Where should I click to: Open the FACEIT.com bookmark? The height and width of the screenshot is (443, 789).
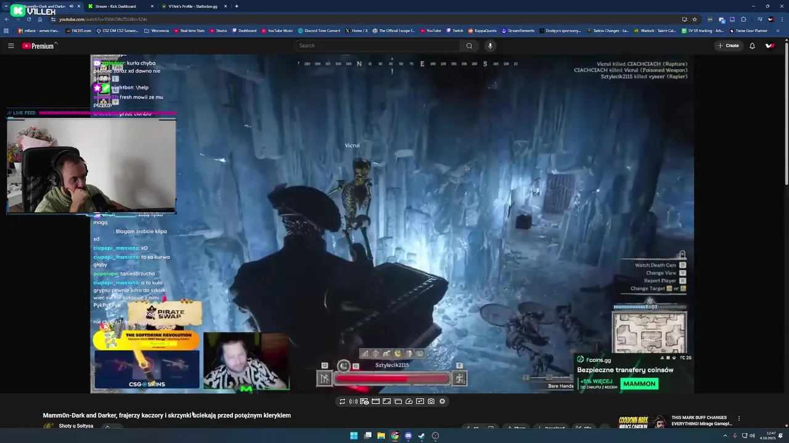[x=78, y=30]
